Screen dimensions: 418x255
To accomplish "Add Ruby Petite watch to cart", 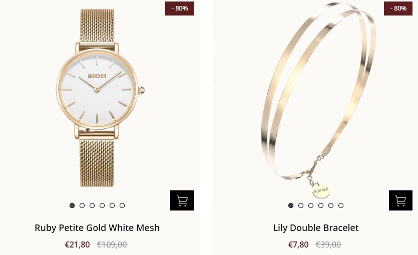I will tap(182, 200).
